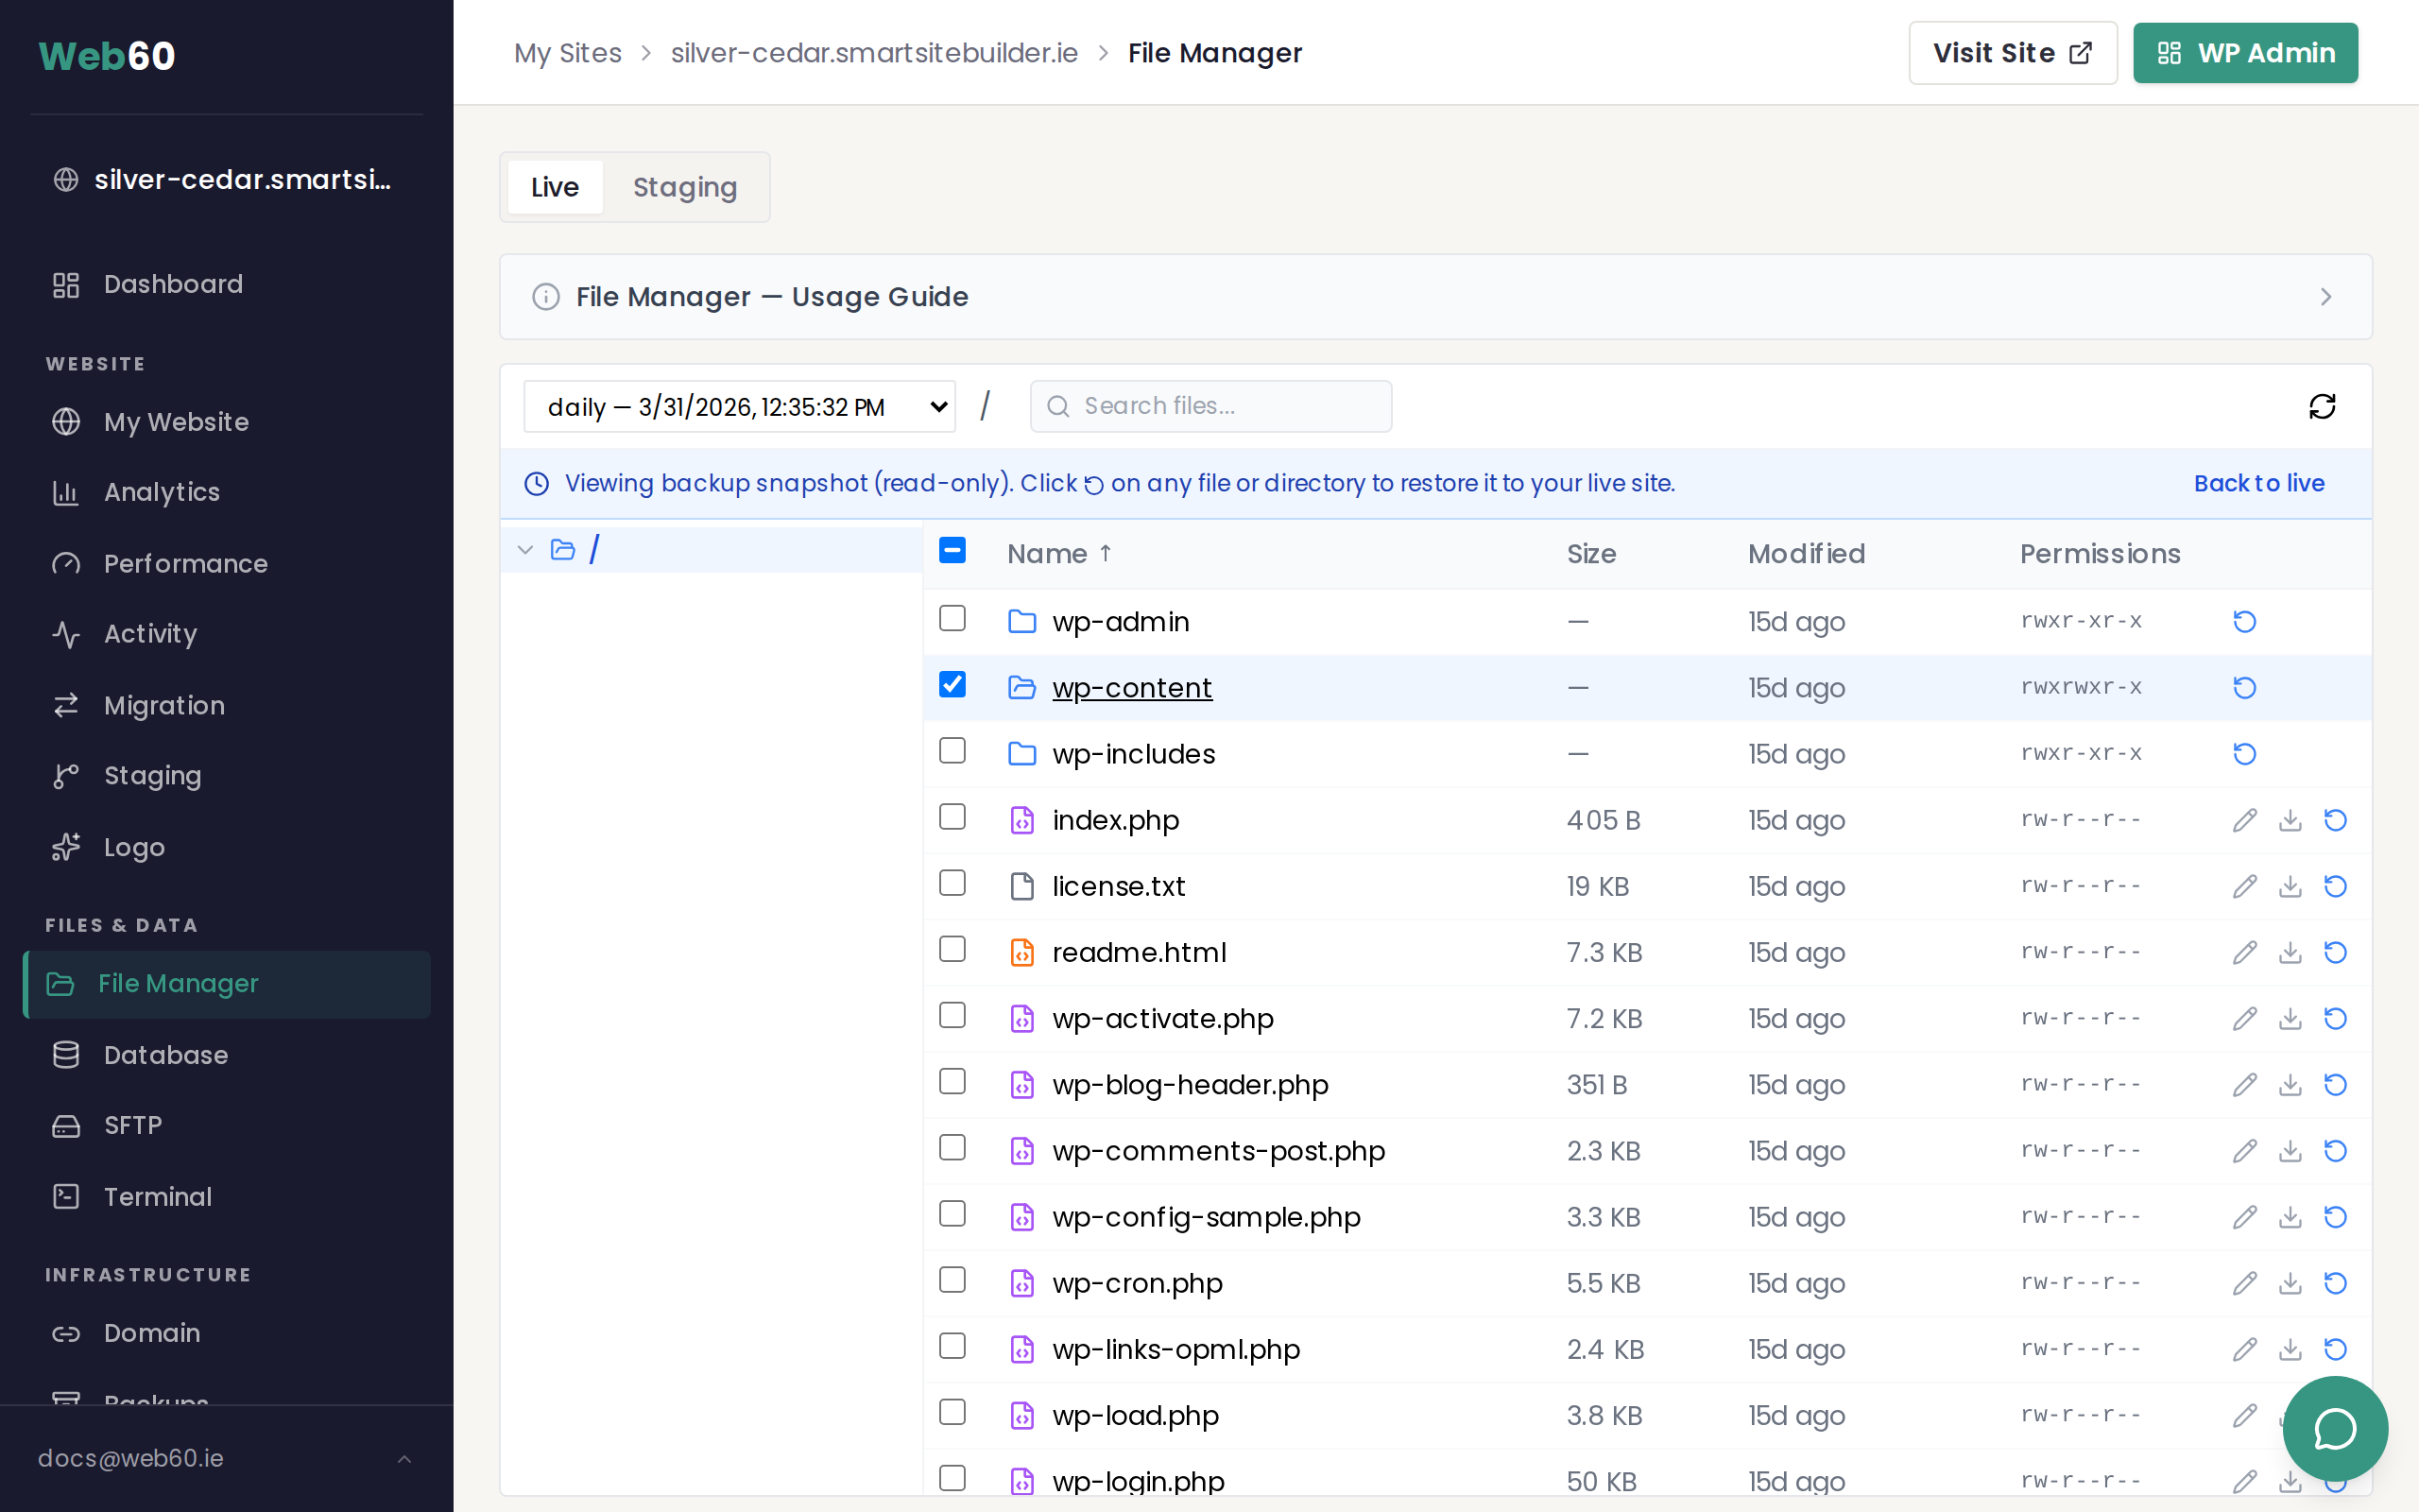Select the Terminal sidebar icon
2419x1512 pixels.
(66, 1196)
